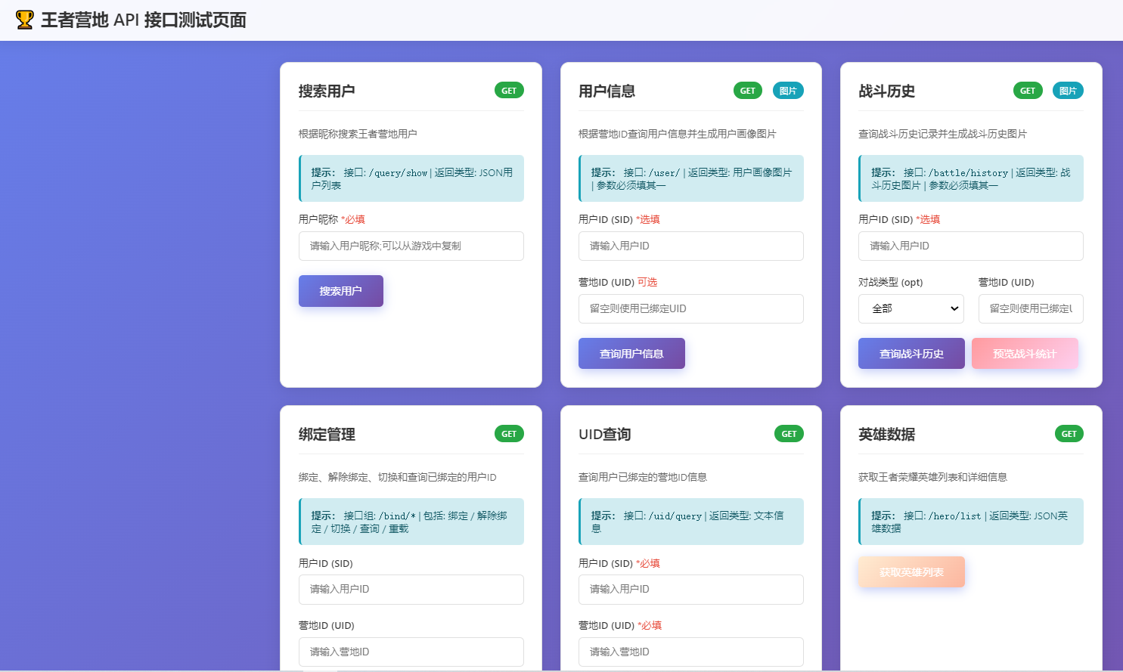Click GET badge on 绑定管理 card

point(509,434)
